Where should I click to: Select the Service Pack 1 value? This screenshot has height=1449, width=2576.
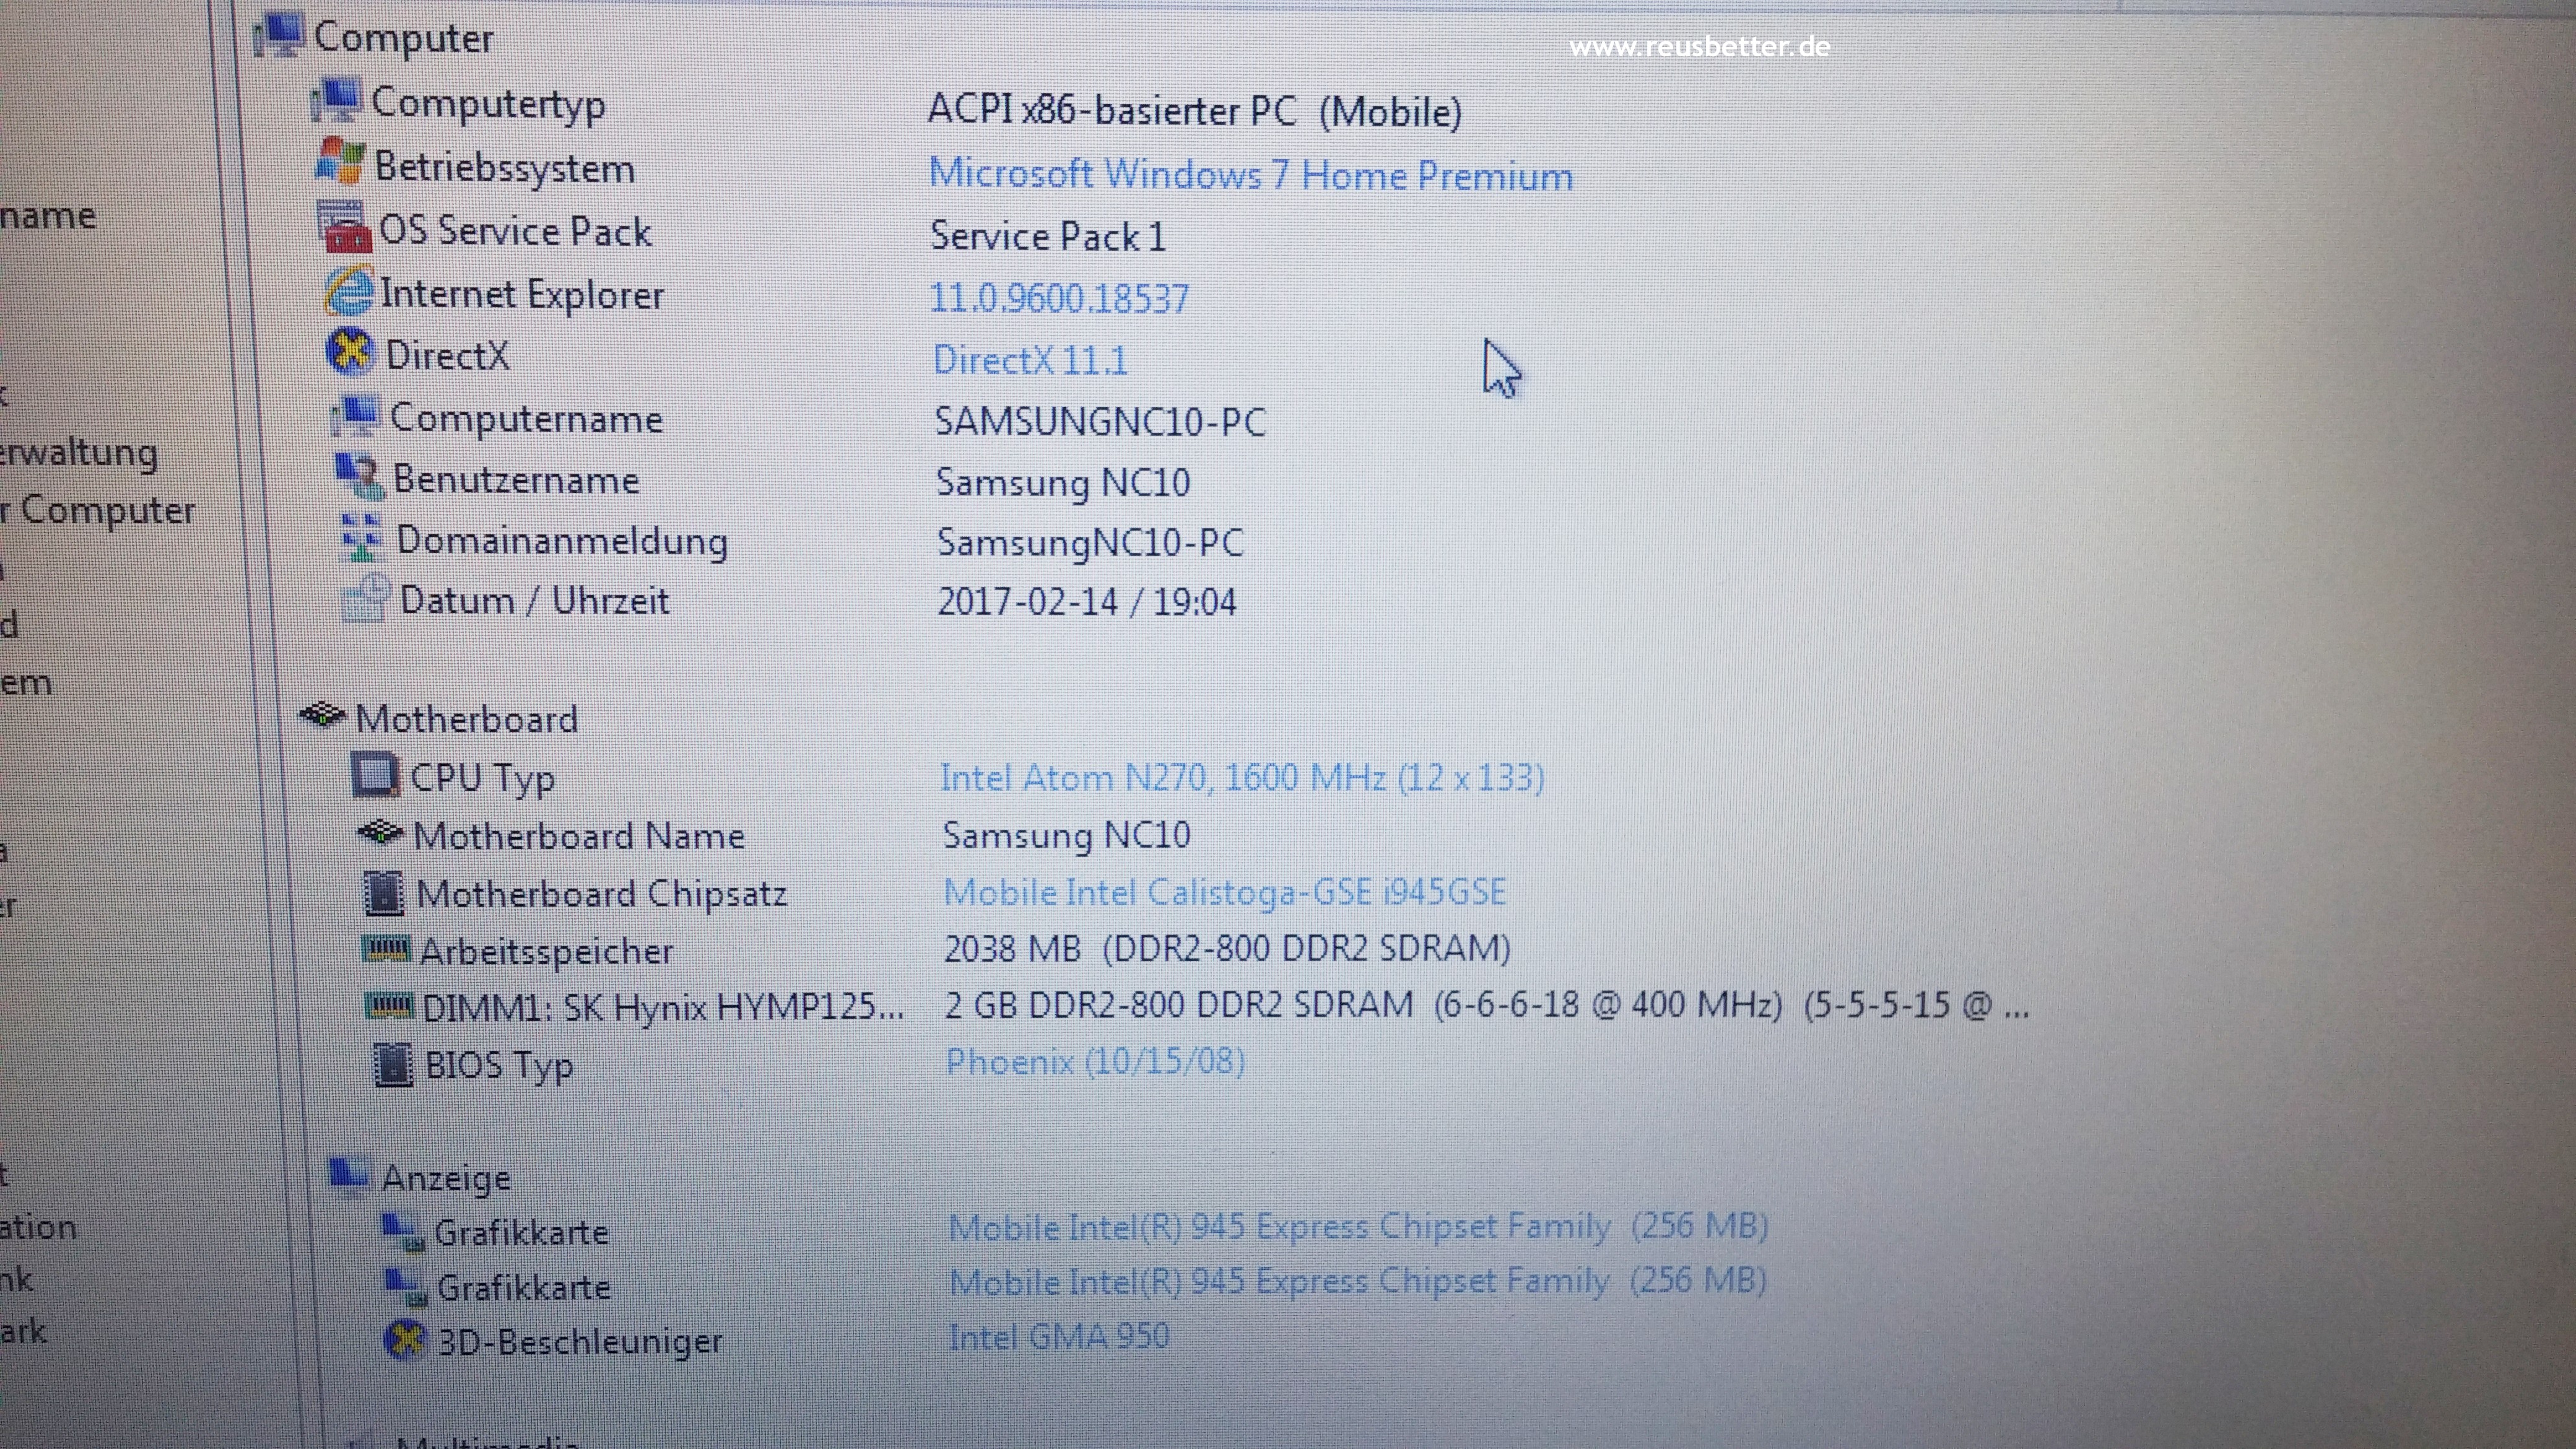(1048, 237)
